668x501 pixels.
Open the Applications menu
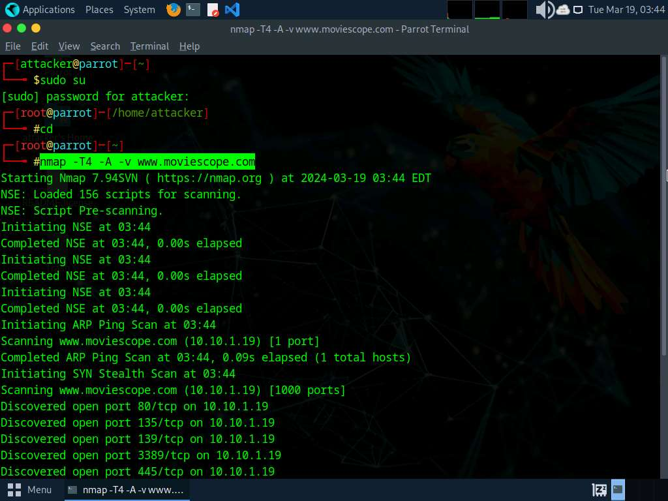point(48,10)
